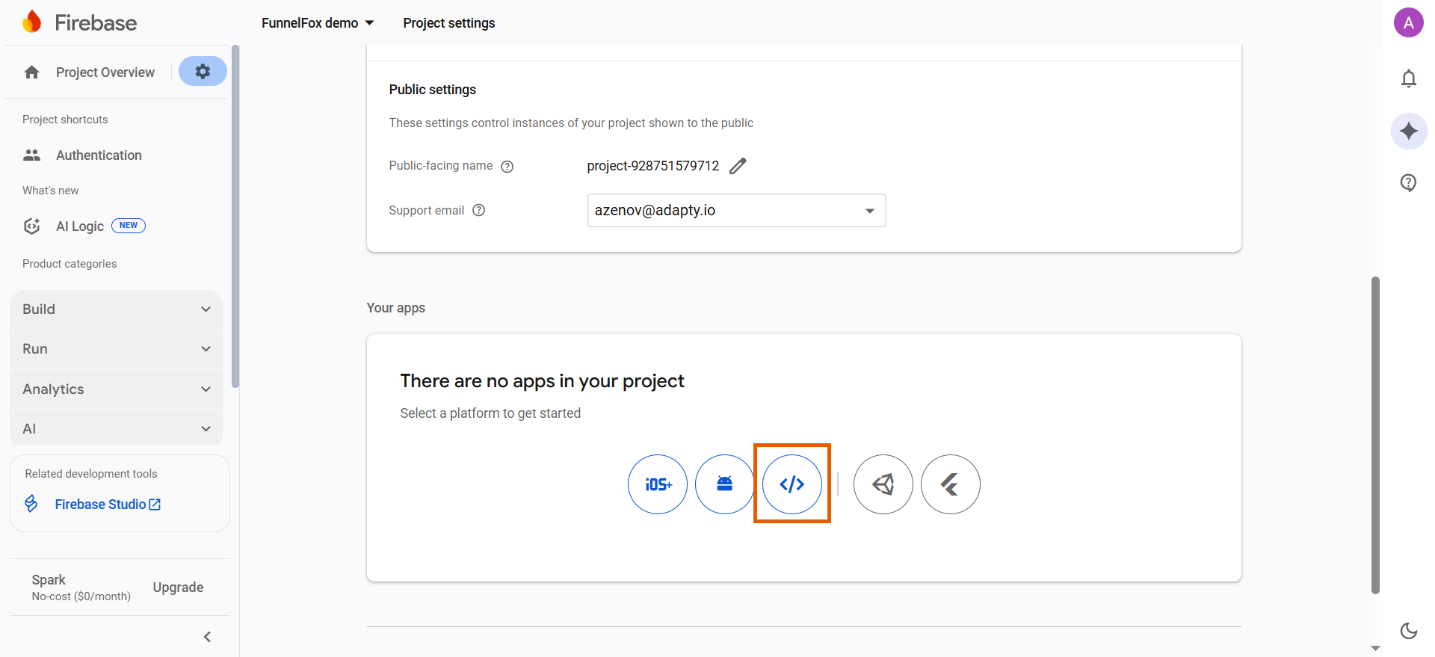Open AI Logic page
The image size is (1435, 657).
coord(80,226)
